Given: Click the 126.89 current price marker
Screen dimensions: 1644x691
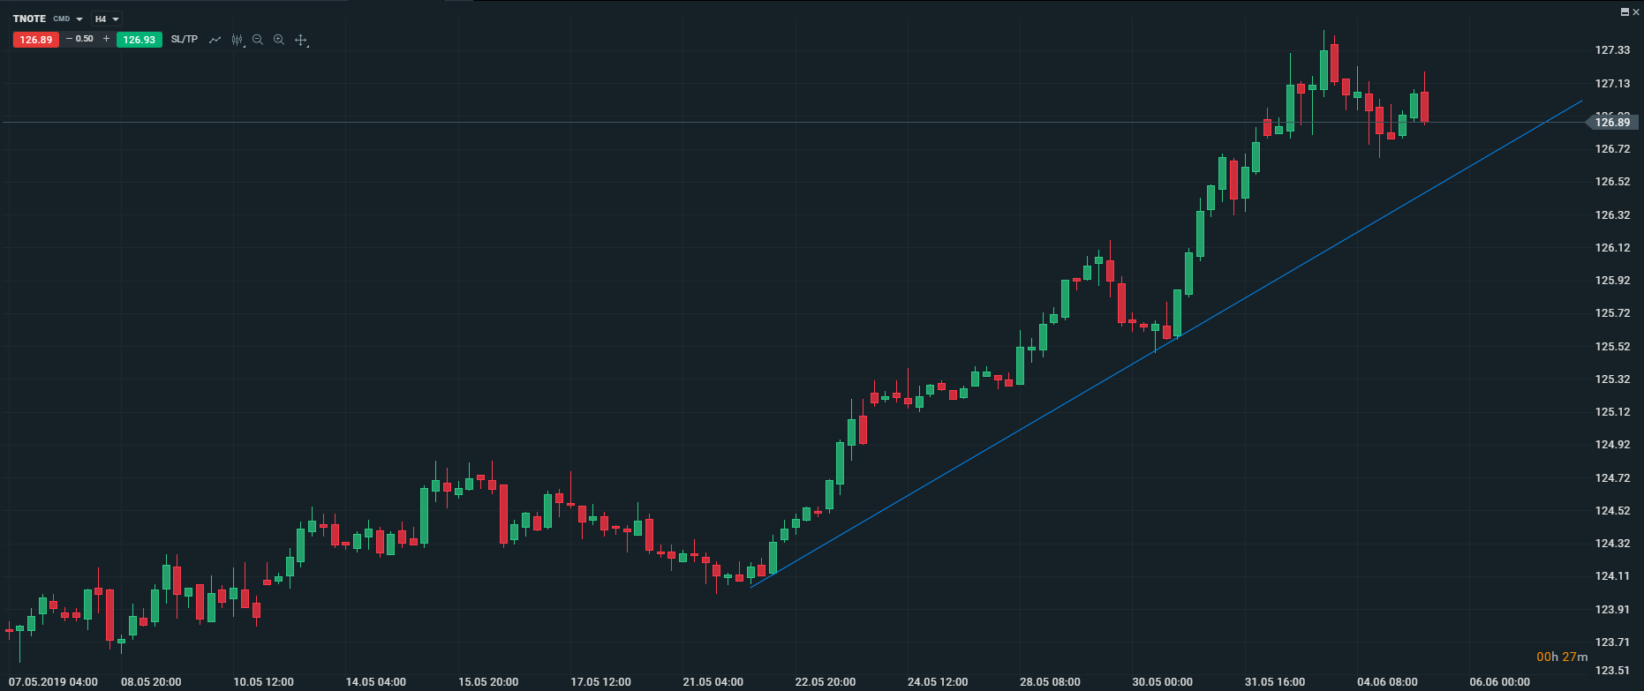Looking at the screenshot, I should pyautogui.click(x=1612, y=123).
